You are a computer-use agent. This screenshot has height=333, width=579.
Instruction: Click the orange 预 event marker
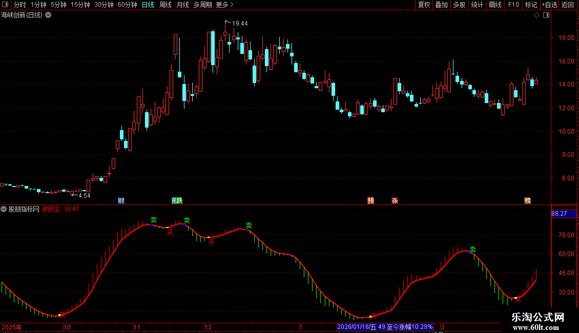[371, 200]
